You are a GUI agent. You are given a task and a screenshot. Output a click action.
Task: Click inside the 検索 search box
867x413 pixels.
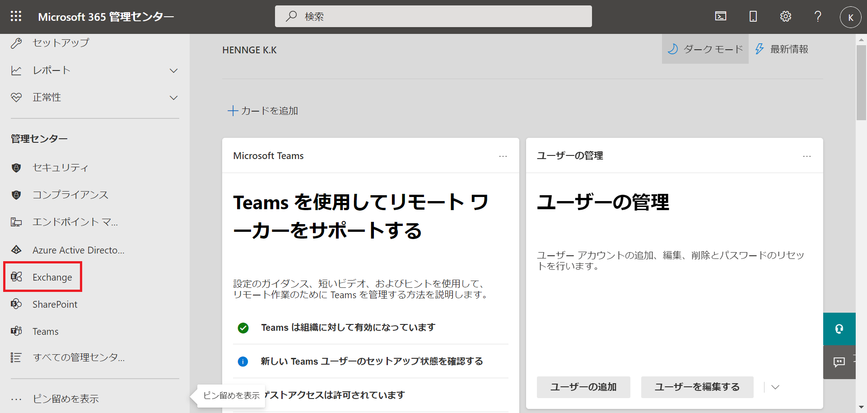point(433,16)
